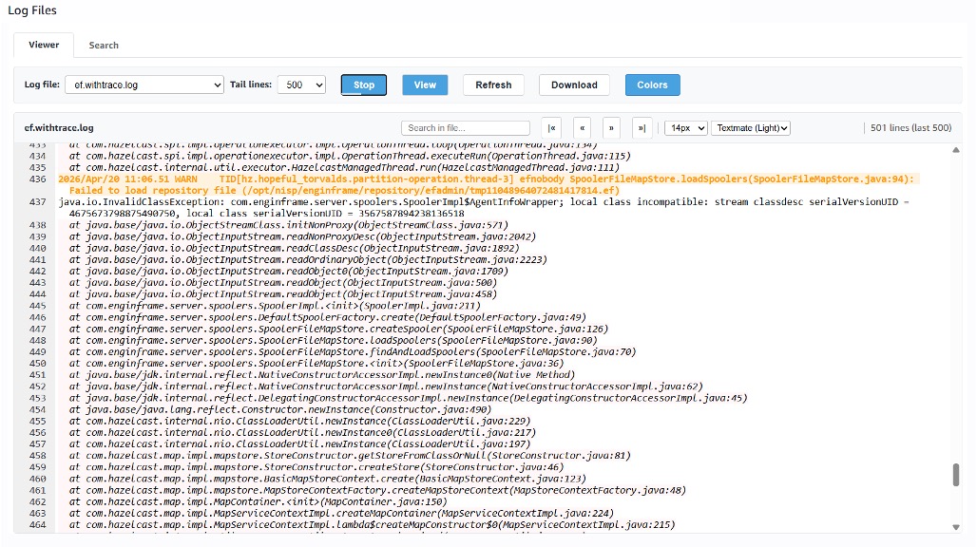977x547 pixels.
Task: Select the Viewer tab
Action: click(44, 45)
